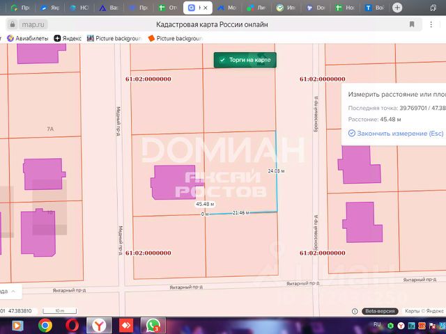Click the 'Расстояние: 45.48 м' line in the measure panel
Screen dimensions: 446x334
pos(374,119)
